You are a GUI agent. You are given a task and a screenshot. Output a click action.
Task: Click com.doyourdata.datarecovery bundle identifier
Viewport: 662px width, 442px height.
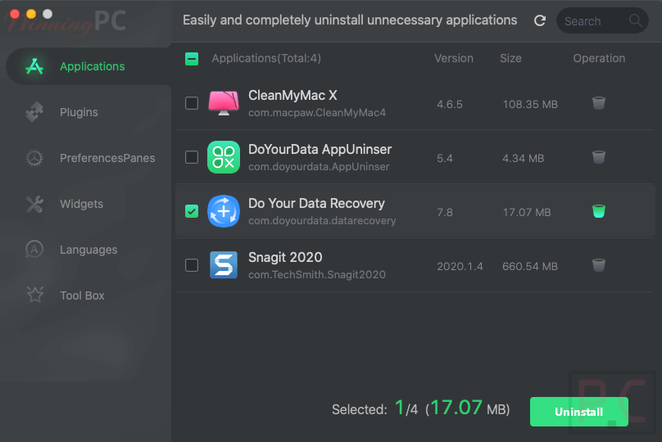pyautogui.click(x=322, y=220)
